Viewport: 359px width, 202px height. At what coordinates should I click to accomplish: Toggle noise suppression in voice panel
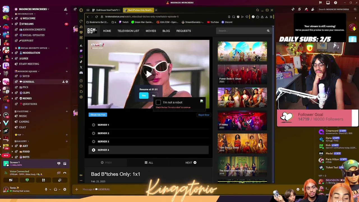[x=59, y=173]
